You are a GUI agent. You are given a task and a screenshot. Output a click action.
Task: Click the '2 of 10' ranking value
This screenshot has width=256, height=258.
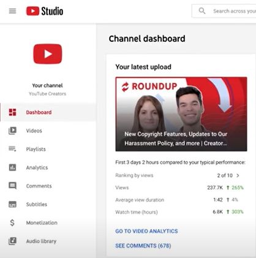coord(225,176)
